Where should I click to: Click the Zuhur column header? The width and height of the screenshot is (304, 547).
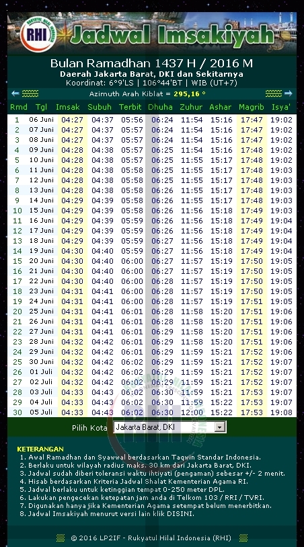pos(191,107)
